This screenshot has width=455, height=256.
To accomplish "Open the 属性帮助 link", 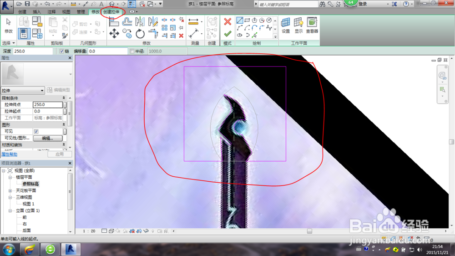I will click(9, 154).
